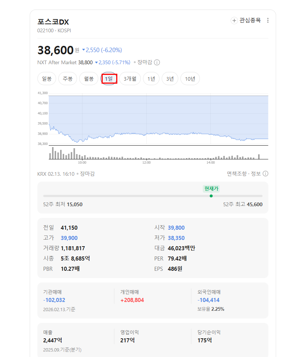
Task: Click the PER value 79.42배
Action: pyautogui.click(x=177, y=258)
